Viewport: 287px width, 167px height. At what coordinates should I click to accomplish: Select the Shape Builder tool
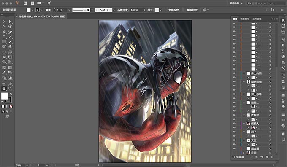coord(4,62)
